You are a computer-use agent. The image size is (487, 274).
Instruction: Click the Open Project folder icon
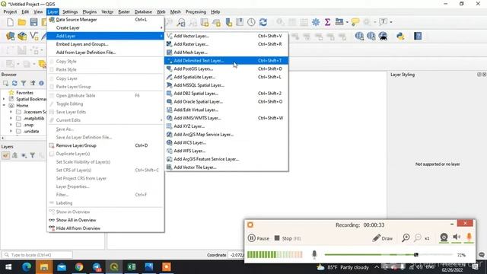[x=22, y=22]
